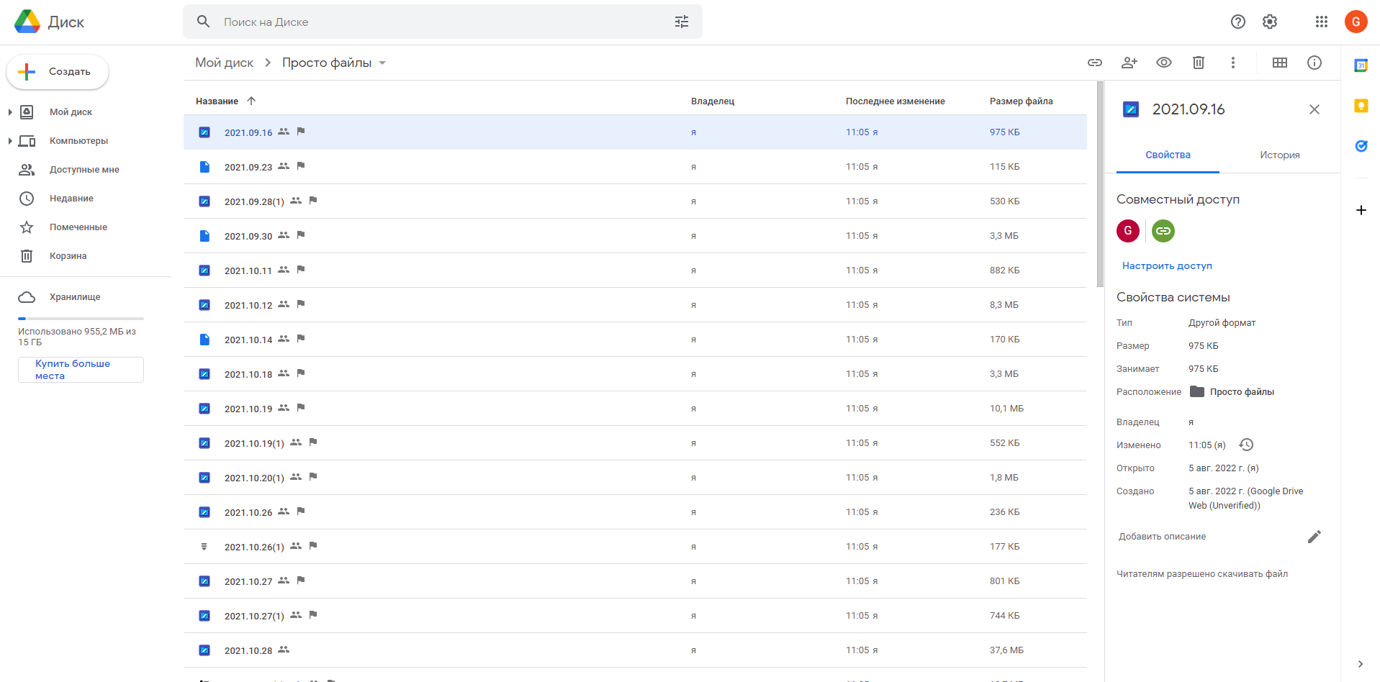
Task: Click 'Владелец' column header
Action: coord(713,101)
